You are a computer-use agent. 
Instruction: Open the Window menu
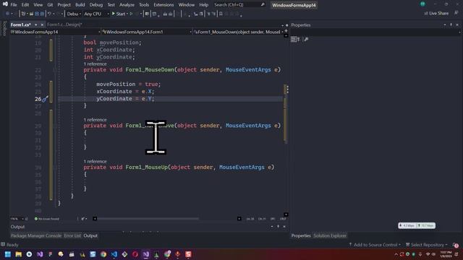click(187, 5)
